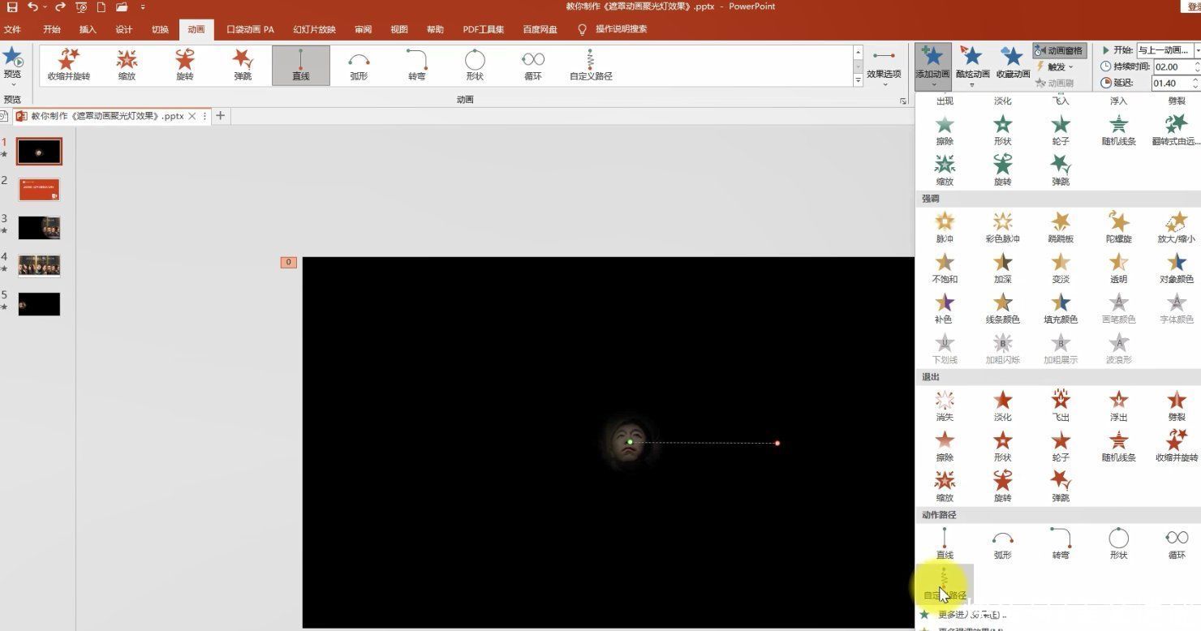Apply the 飞出 exit effect
Screen dimensions: 1201x631
[1061, 406]
